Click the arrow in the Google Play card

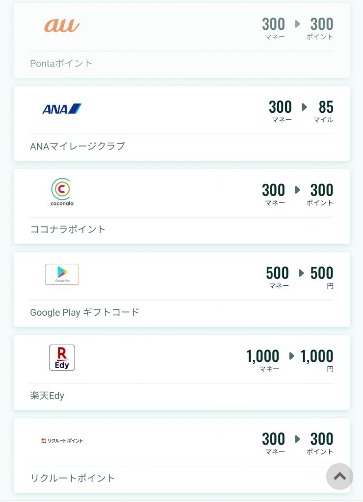tap(301, 273)
